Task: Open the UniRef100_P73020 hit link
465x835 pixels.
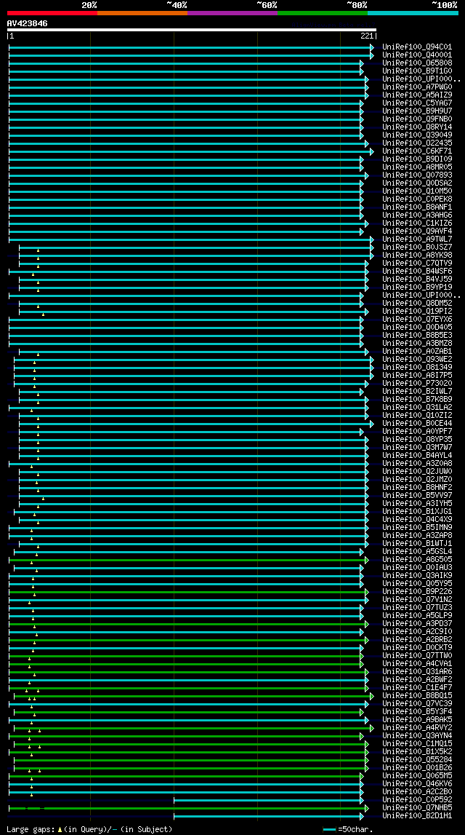Action: [x=417, y=384]
